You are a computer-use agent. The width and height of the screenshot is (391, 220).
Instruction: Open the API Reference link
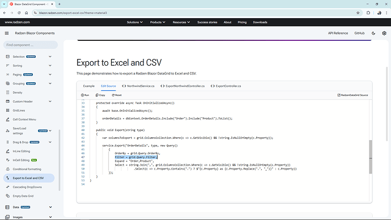coord(338,33)
